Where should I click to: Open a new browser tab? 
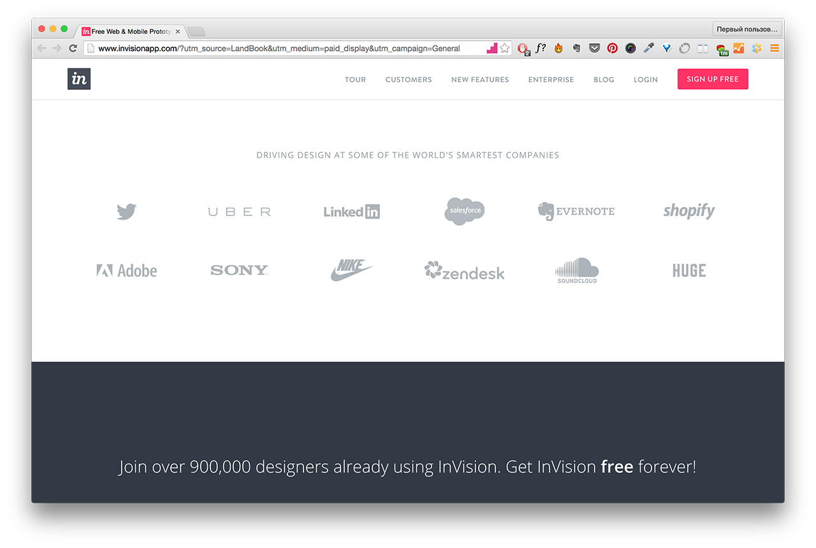pyautogui.click(x=196, y=31)
